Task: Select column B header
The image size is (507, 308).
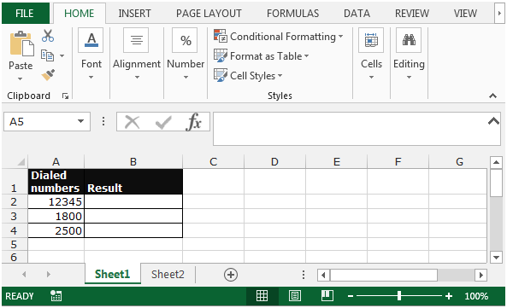Action: click(x=133, y=161)
